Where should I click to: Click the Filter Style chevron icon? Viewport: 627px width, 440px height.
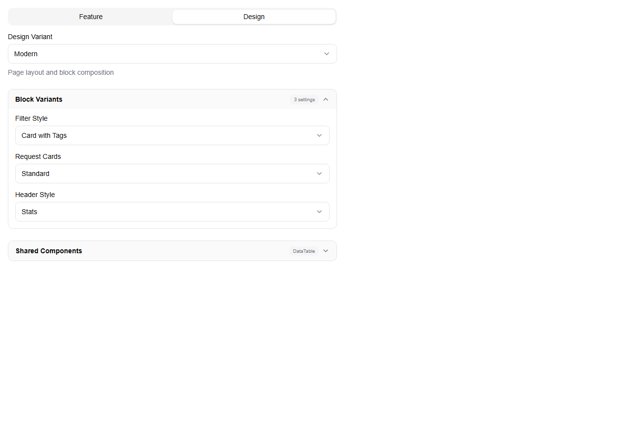319,135
